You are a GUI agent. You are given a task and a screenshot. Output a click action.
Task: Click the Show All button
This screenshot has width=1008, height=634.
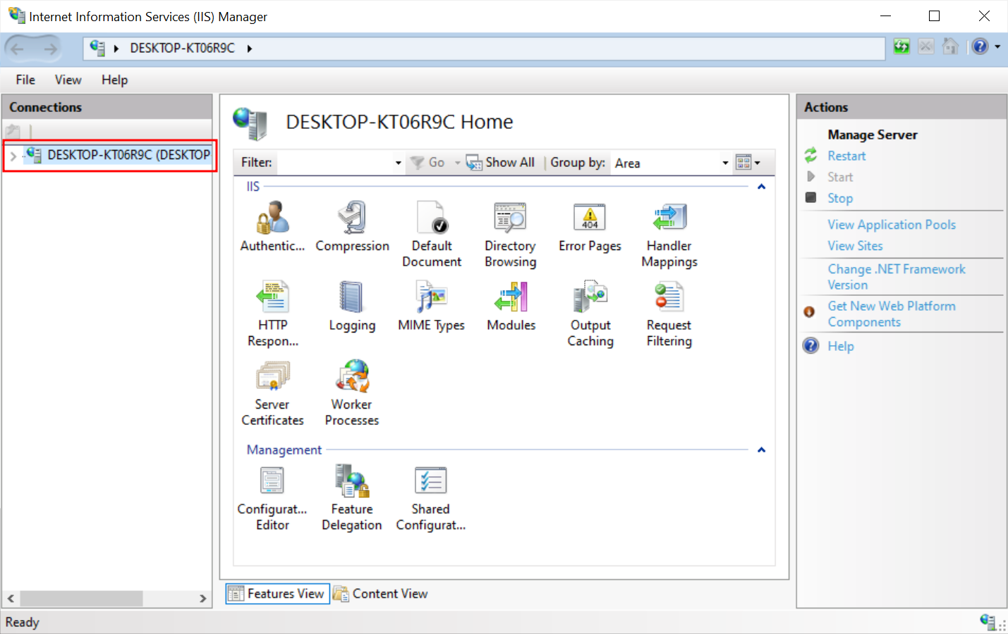click(501, 163)
